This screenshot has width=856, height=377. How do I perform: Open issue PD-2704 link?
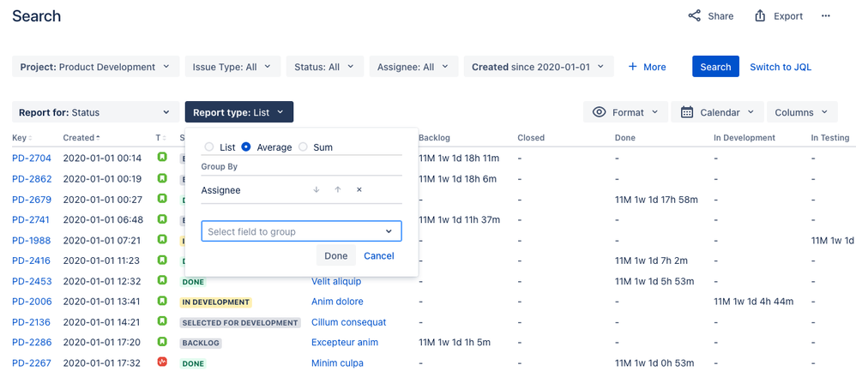32,159
